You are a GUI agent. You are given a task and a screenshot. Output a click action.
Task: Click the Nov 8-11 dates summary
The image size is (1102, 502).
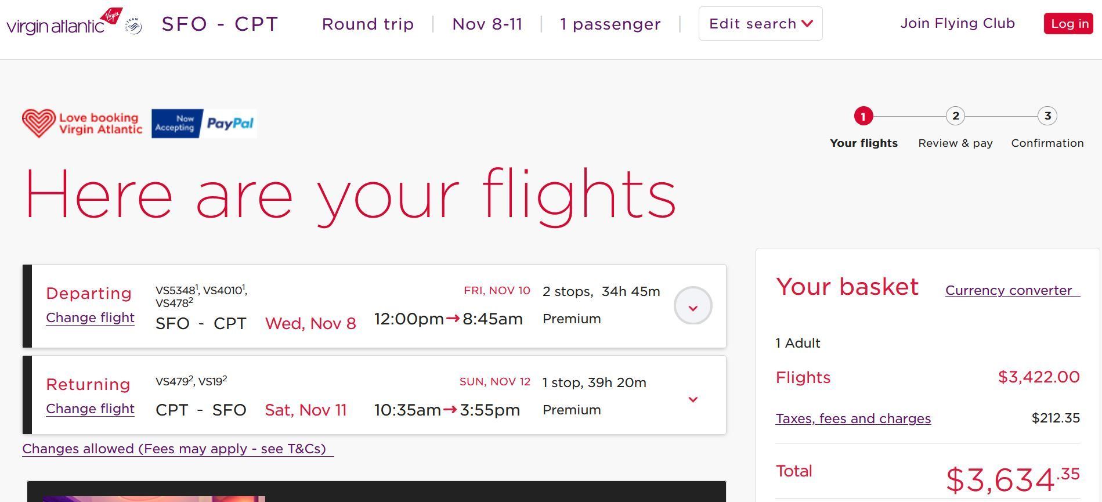(x=487, y=24)
